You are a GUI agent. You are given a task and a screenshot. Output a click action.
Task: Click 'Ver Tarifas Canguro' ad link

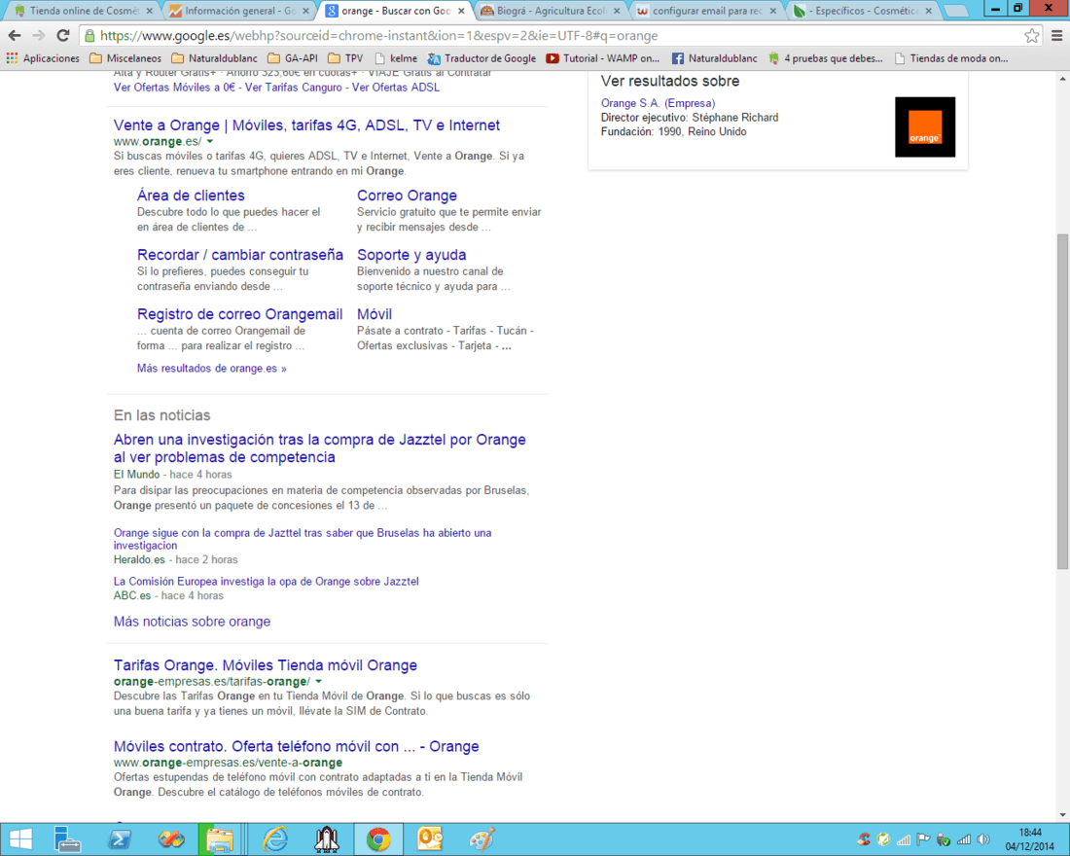coord(294,88)
